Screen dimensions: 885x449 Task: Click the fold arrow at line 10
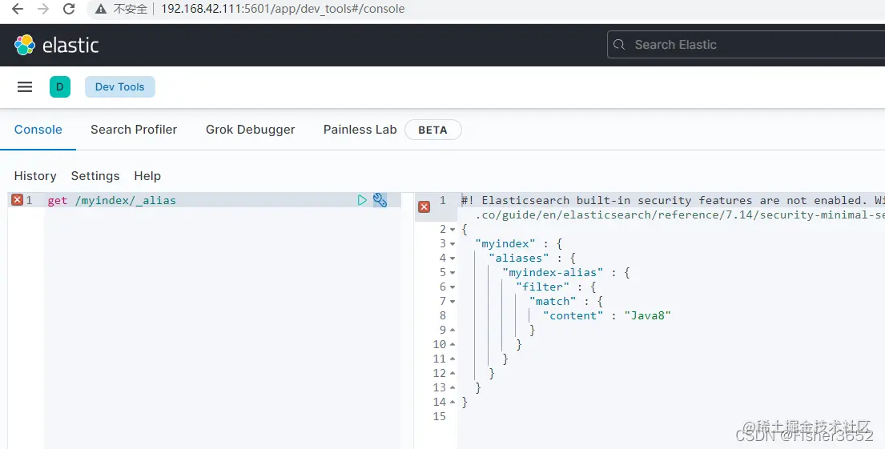(453, 345)
